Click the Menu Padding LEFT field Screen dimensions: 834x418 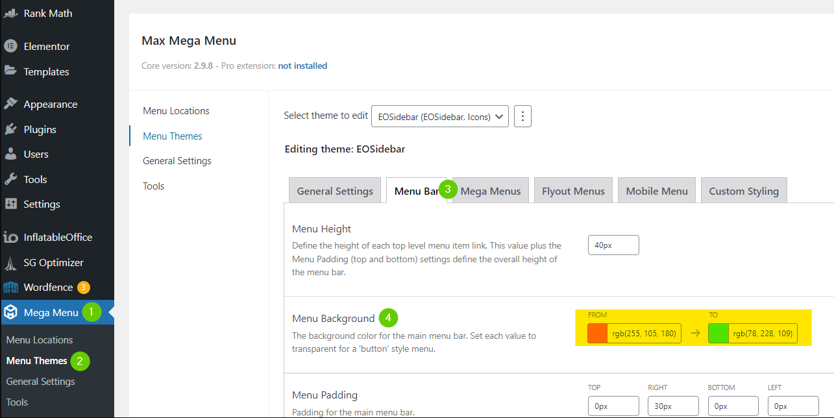pyautogui.click(x=793, y=406)
